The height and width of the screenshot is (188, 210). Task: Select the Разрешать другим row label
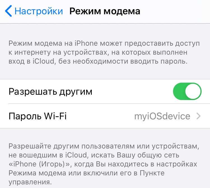click(x=50, y=92)
